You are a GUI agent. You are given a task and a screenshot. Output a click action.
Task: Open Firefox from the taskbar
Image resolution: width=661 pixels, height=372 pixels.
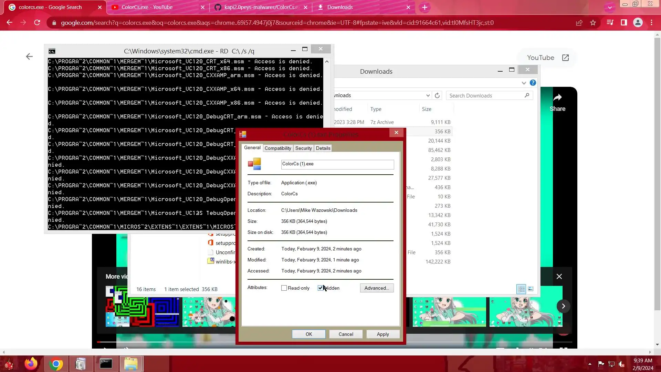click(31, 364)
